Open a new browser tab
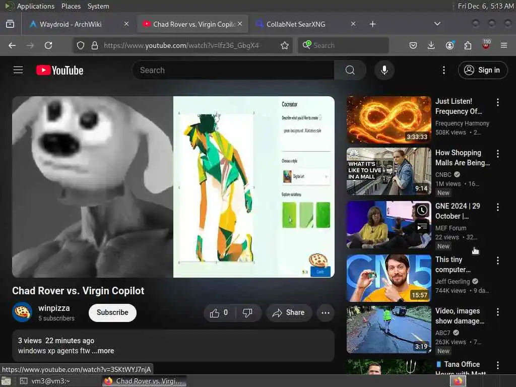The image size is (516, 387). tap(372, 24)
